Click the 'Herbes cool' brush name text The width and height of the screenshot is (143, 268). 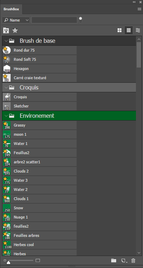click(24, 245)
